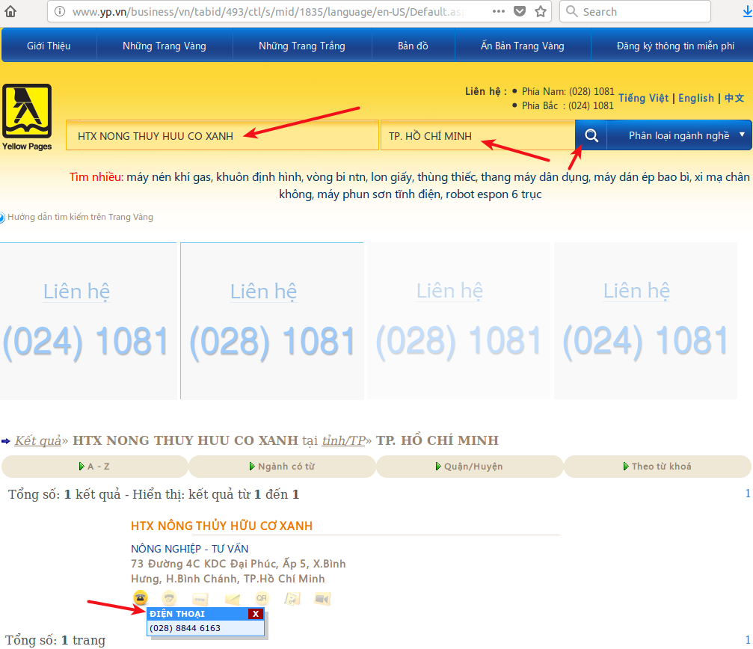Click the browser Search box
753x649 pixels.
[635, 11]
